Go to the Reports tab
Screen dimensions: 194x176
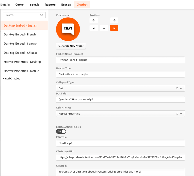tap(50, 5)
